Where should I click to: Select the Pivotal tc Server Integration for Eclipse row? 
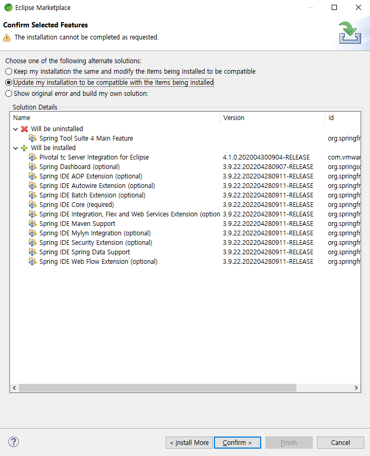[x=185, y=157]
